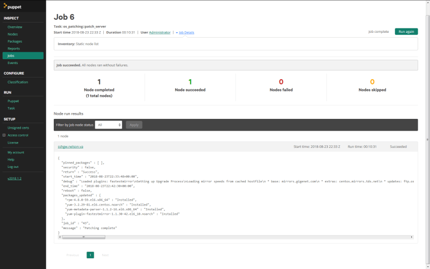Screen dimensions: 430x269
Task: Click the v2018.1.2 version link
Action: 15,179
